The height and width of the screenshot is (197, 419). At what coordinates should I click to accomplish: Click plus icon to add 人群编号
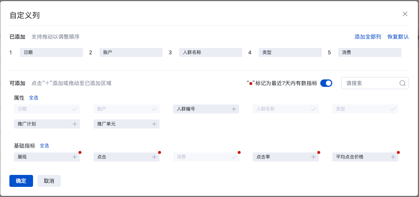pos(234,109)
